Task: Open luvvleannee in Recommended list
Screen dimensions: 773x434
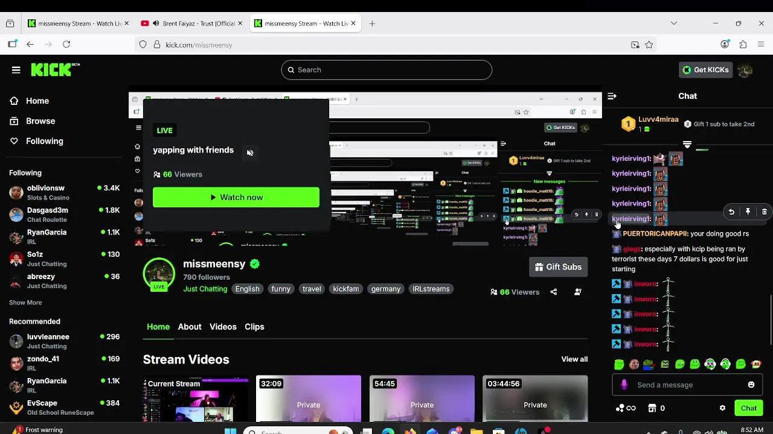Action: point(64,341)
